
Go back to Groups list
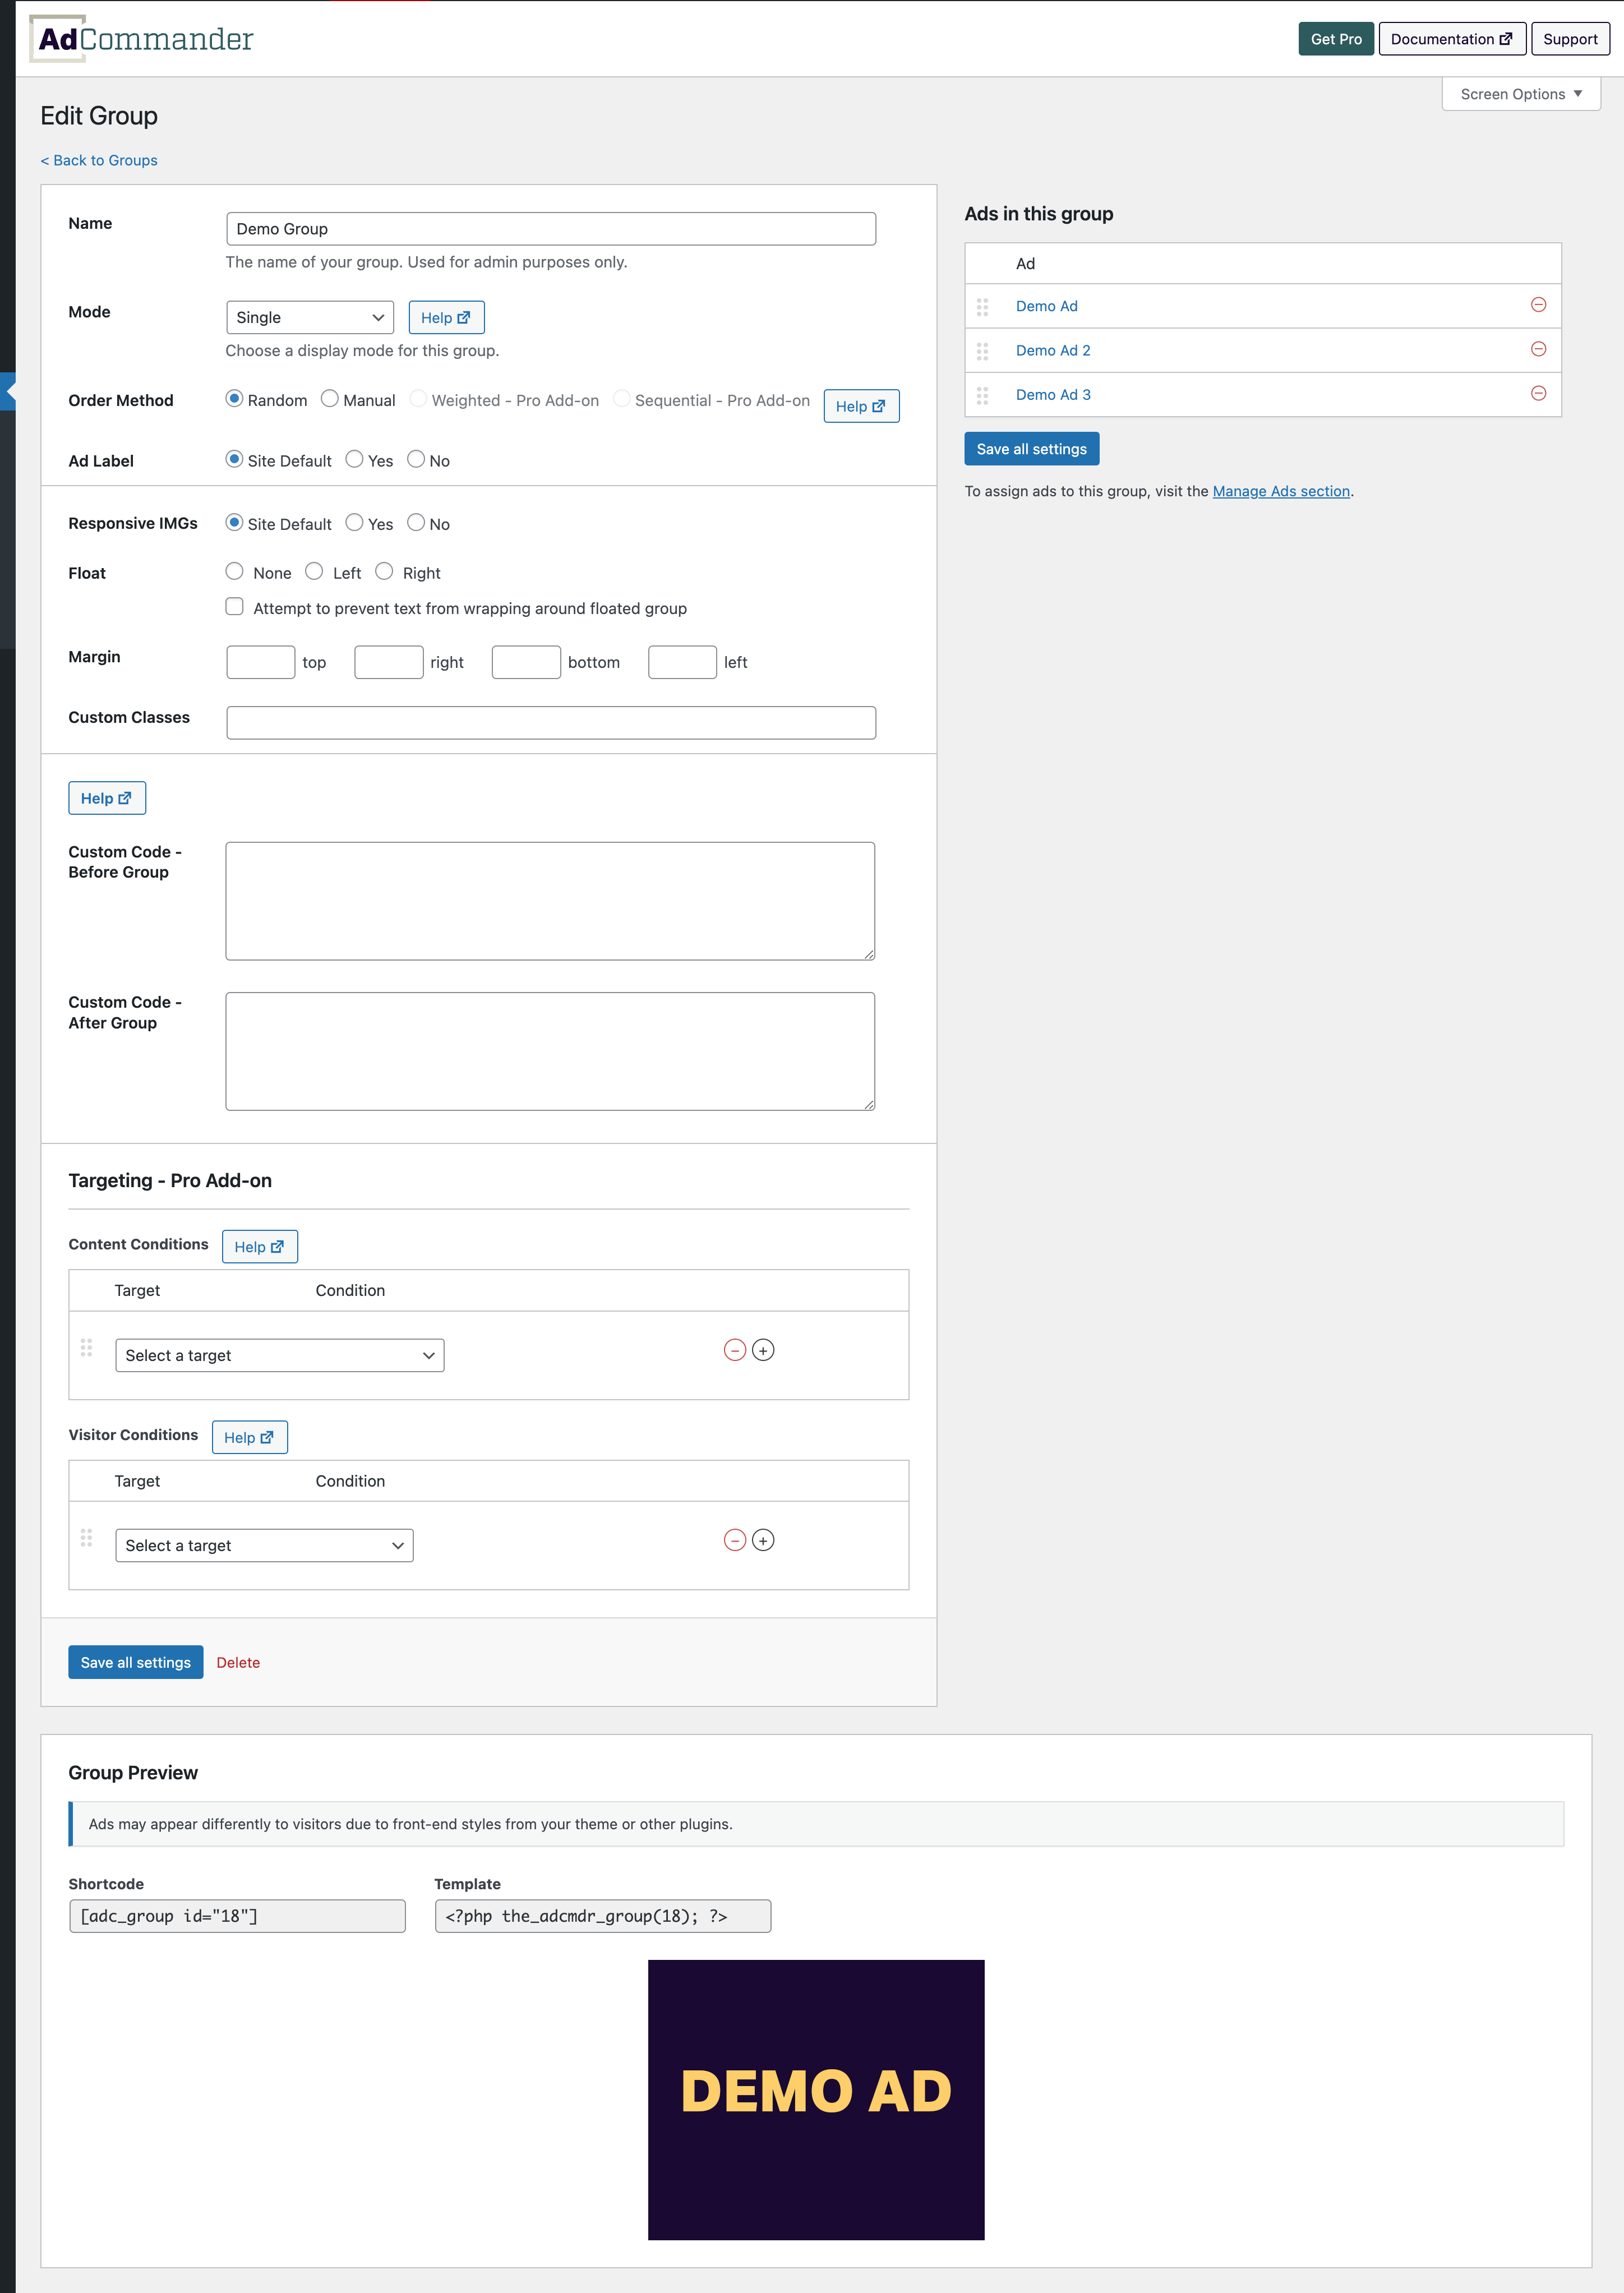click(99, 160)
